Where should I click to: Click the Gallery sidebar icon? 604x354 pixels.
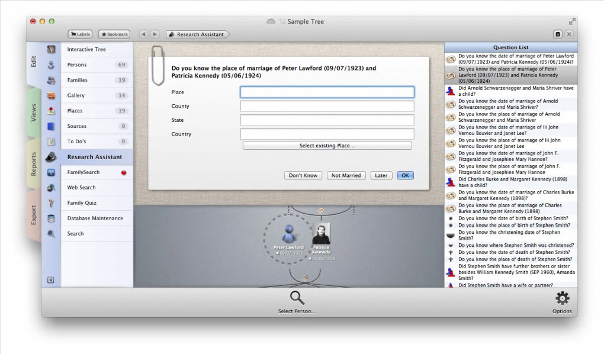51,95
